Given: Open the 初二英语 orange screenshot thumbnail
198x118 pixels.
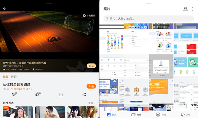Looking at the screenshot, I should pos(161,91).
